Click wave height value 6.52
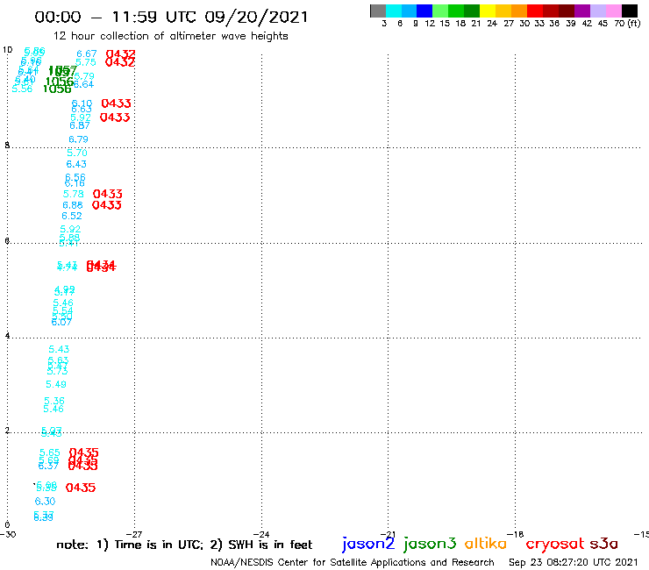Screen dimensions: 649x570 [x=72, y=216]
